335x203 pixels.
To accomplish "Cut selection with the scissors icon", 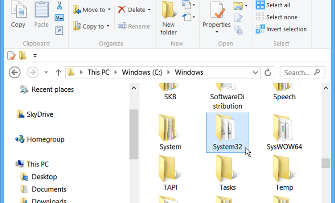I will pos(59,5).
